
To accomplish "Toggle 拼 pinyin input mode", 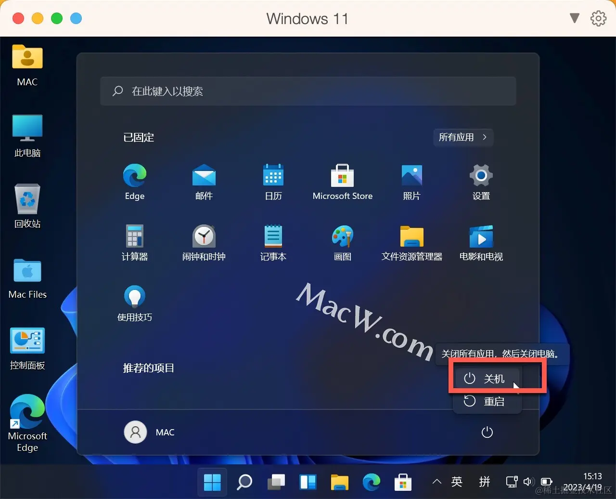I will pos(485,481).
